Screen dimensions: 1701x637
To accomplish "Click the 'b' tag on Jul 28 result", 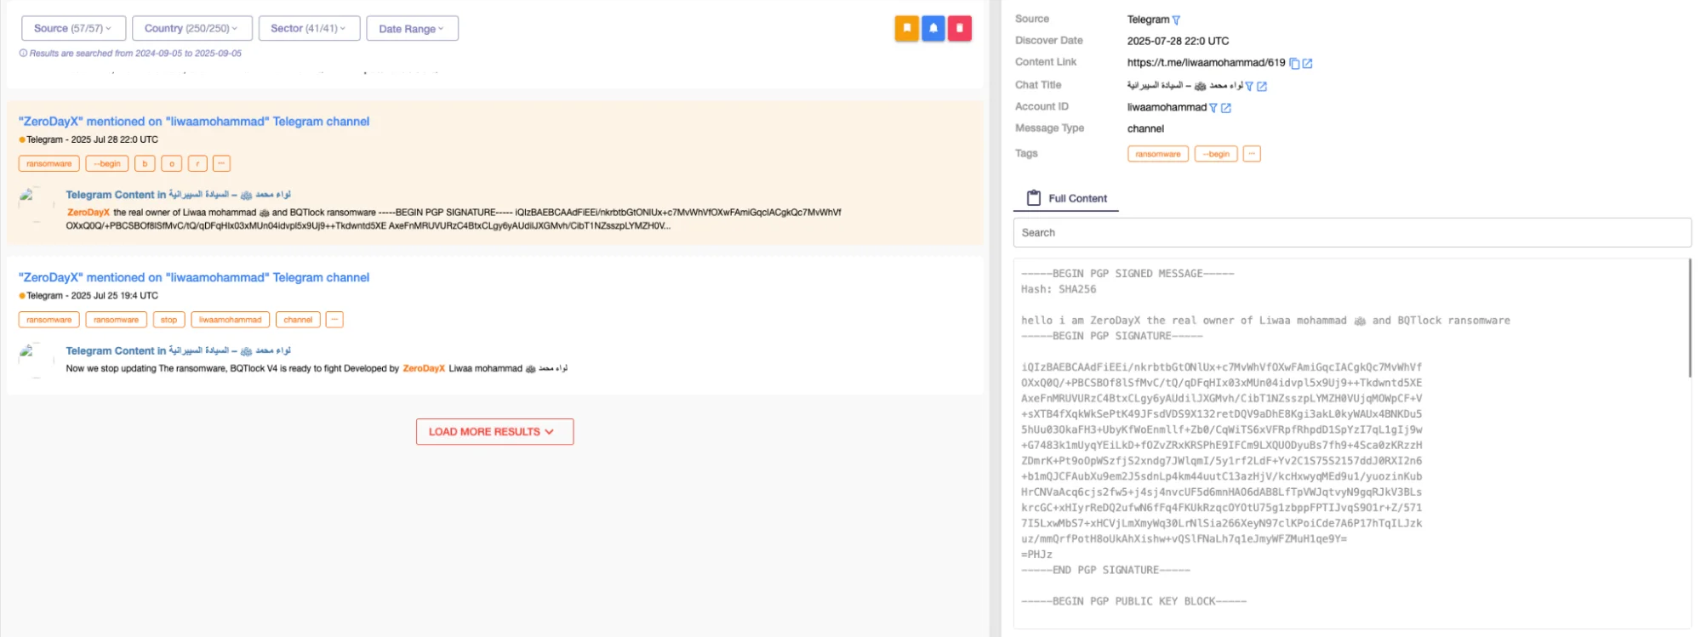I will (x=145, y=163).
